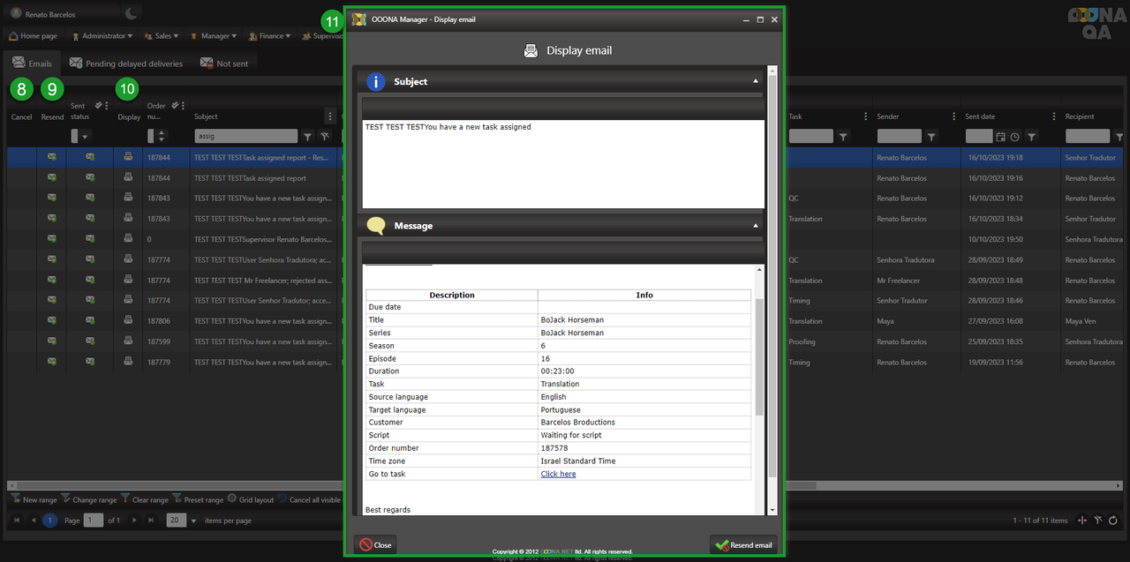The width and height of the screenshot is (1130, 562).
Task: Click the Resend email button
Action: point(744,545)
